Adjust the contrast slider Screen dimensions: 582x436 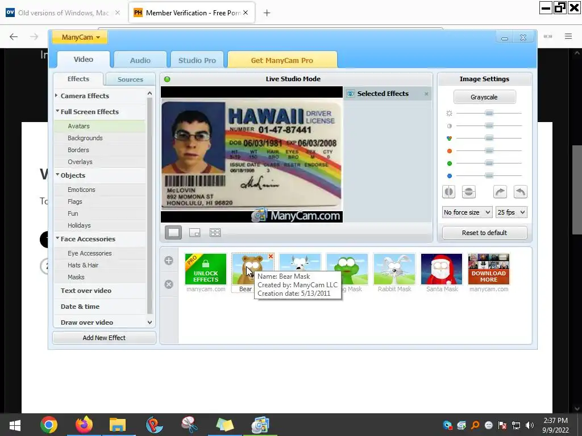pos(489,125)
